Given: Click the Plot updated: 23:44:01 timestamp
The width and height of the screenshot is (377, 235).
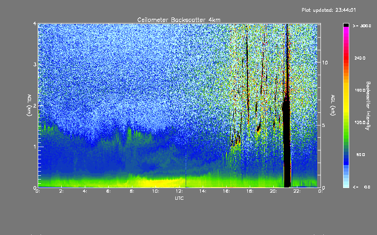Looking at the screenshot, I should tap(328, 10).
